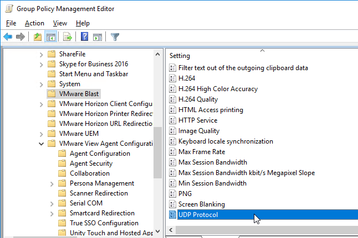Screen dimensions: 358x238
Task: Select VMware Horizon URL Redirection folder
Action: [x=106, y=124]
